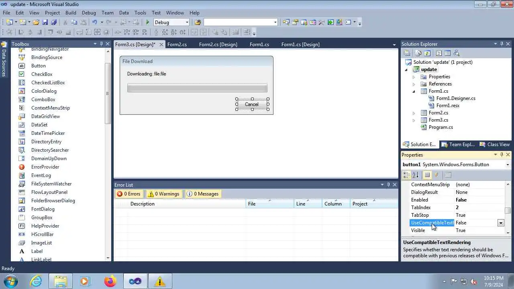Click the Save All toolbar icon
The height and width of the screenshot is (289, 514).
coord(54,22)
